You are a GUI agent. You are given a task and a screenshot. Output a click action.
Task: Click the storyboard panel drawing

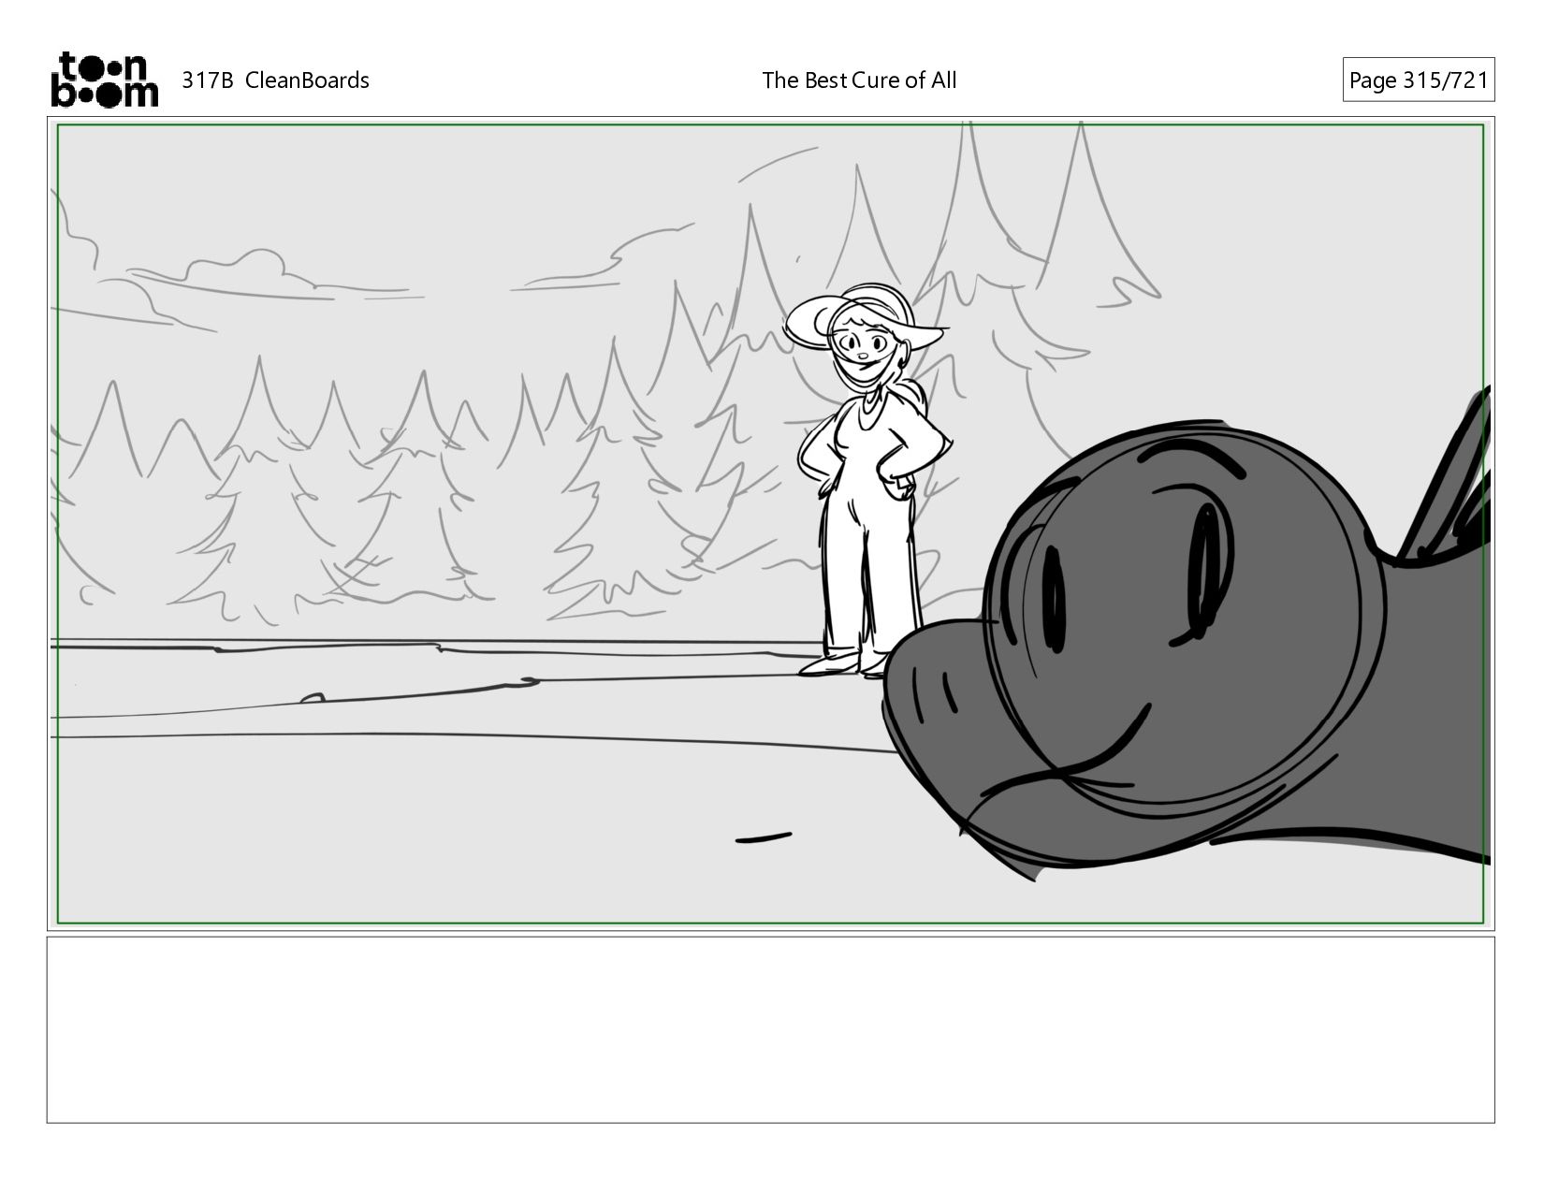pos(771,524)
